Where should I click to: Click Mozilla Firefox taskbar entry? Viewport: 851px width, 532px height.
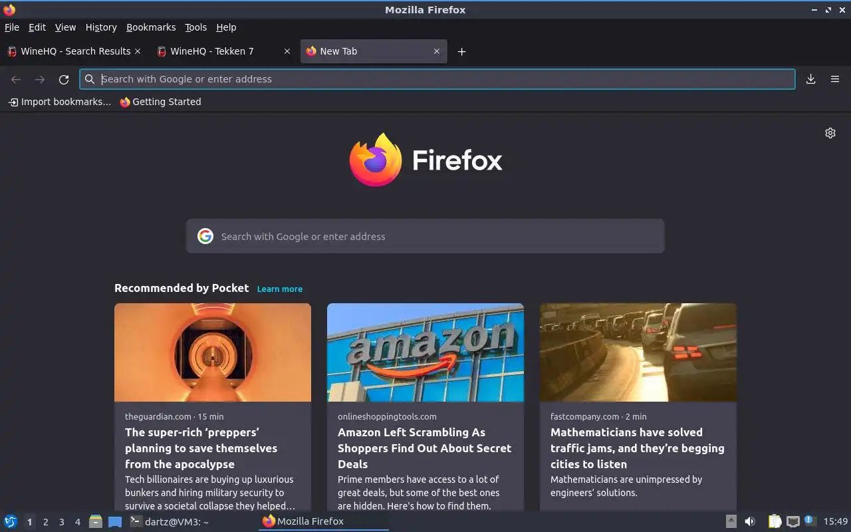[x=324, y=521]
